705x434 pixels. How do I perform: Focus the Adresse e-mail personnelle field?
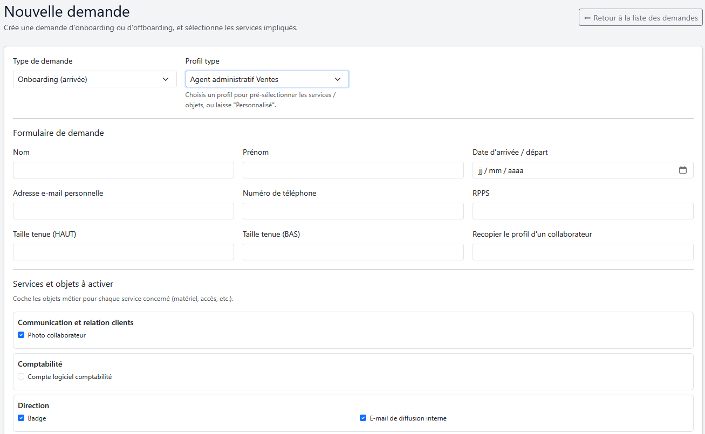[x=124, y=211]
